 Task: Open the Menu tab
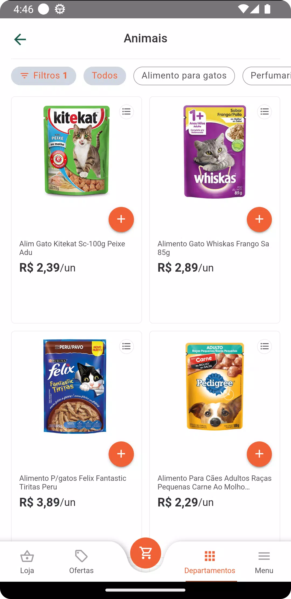pos(264,562)
